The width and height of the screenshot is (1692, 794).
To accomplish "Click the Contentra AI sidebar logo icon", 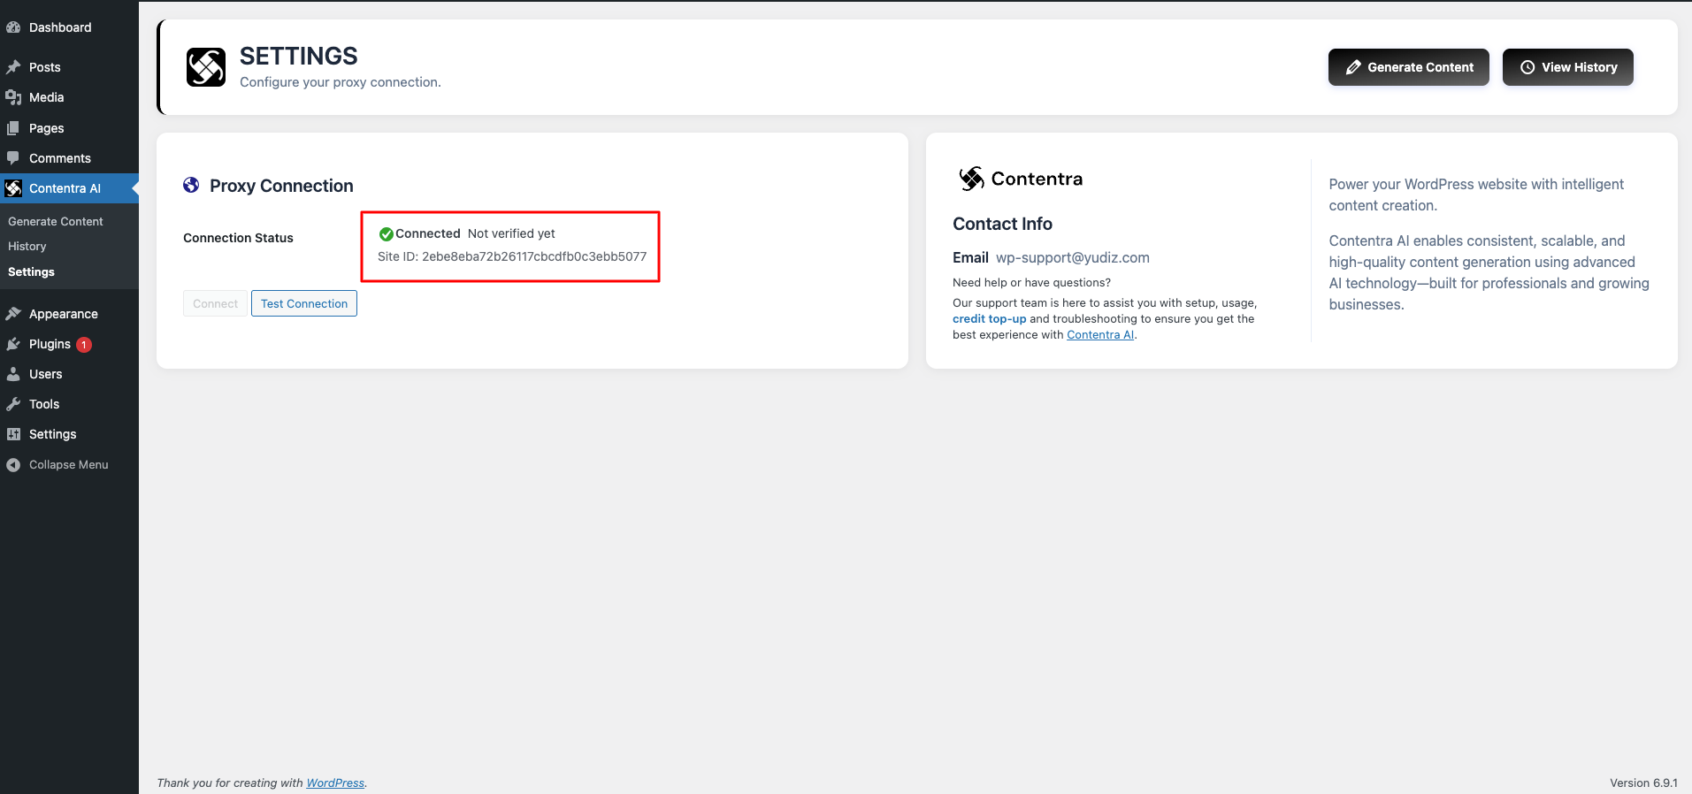I will (13, 188).
